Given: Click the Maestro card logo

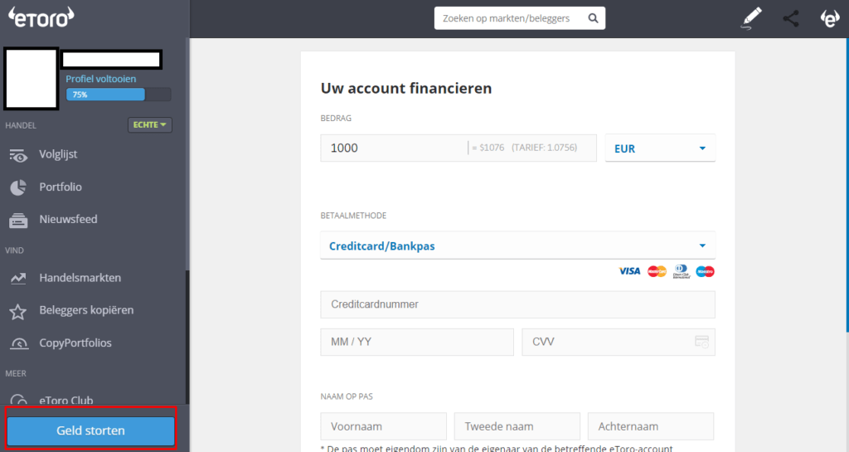Looking at the screenshot, I should point(705,271).
